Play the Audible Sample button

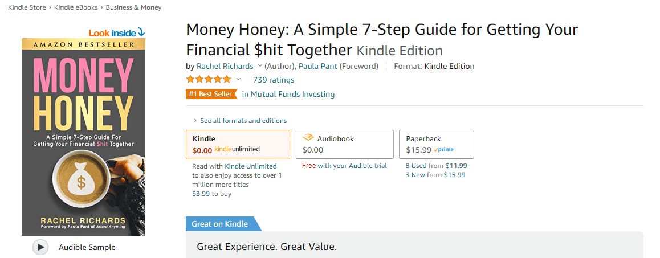pos(40,247)
